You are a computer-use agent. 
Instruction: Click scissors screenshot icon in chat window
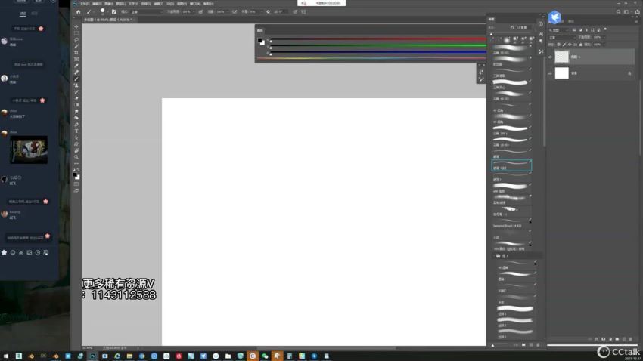point(21,253)
